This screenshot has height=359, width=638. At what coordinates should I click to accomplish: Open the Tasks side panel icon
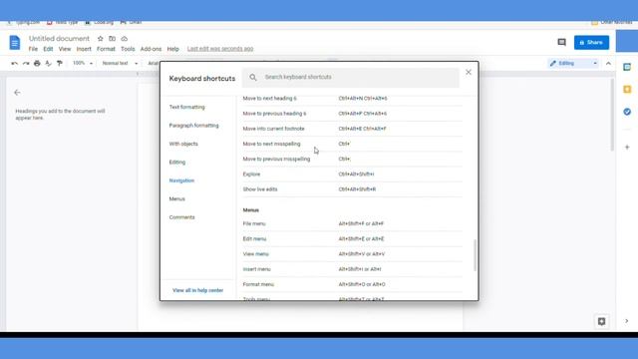pos(627,112)
